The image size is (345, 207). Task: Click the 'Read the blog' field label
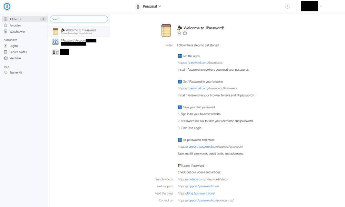[164, 193]
